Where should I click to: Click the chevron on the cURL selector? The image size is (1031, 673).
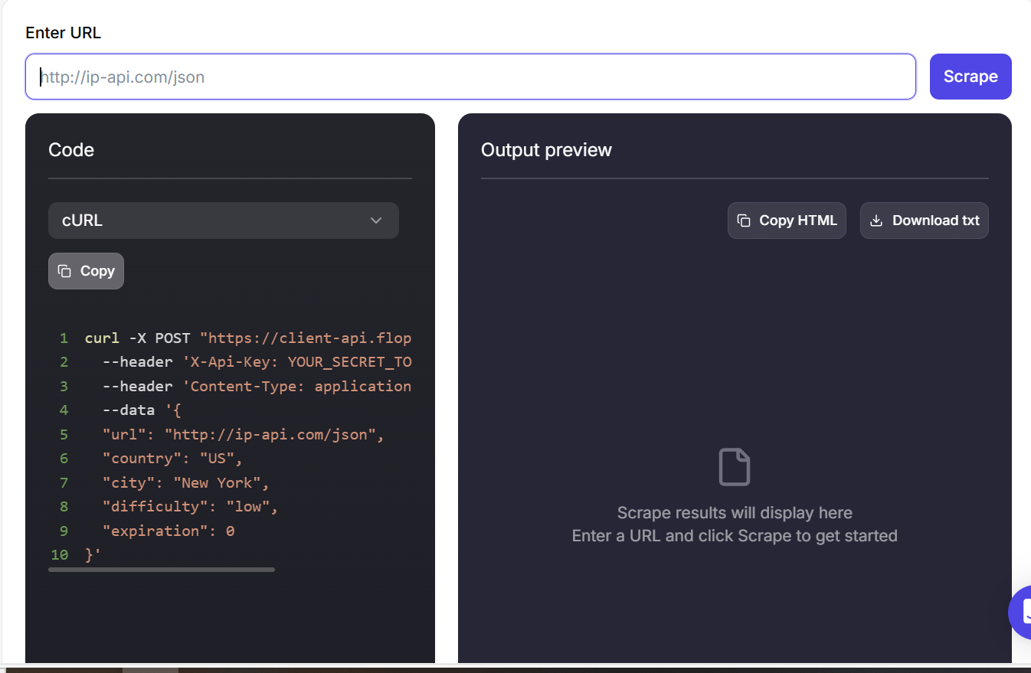(x=376, y=220)
